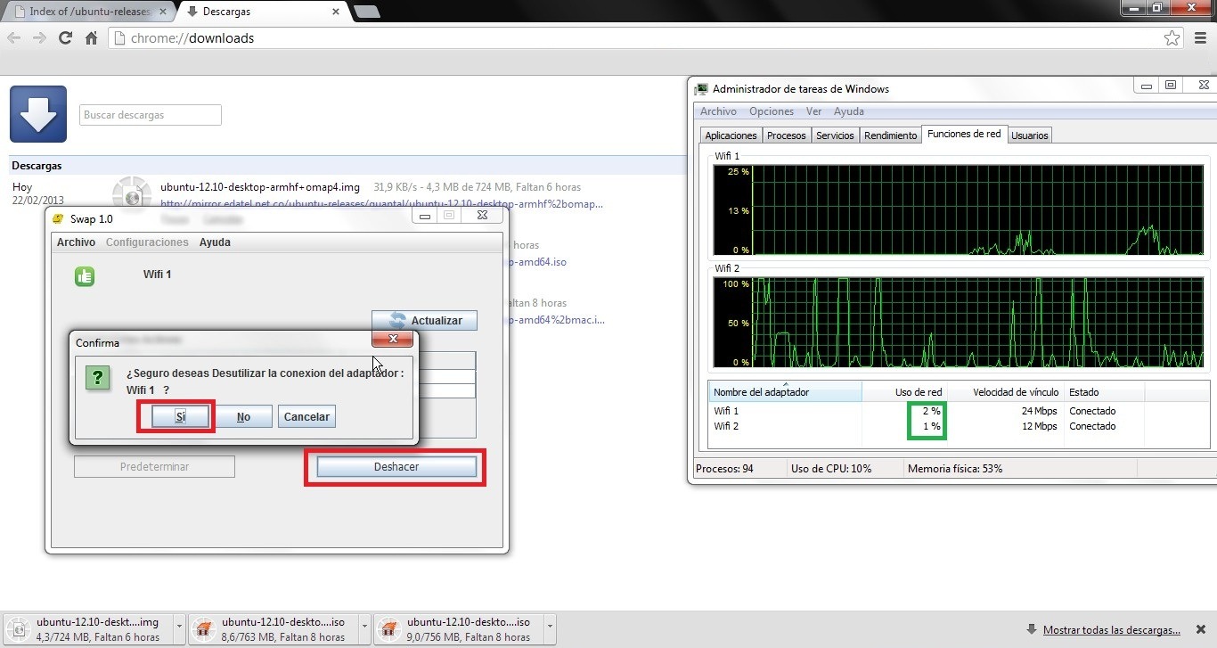The height and width of the screenshot is (648, 1217).
Task: Click file icon of 9,0/756 MB download in bar
Action: tap(388, 629)
